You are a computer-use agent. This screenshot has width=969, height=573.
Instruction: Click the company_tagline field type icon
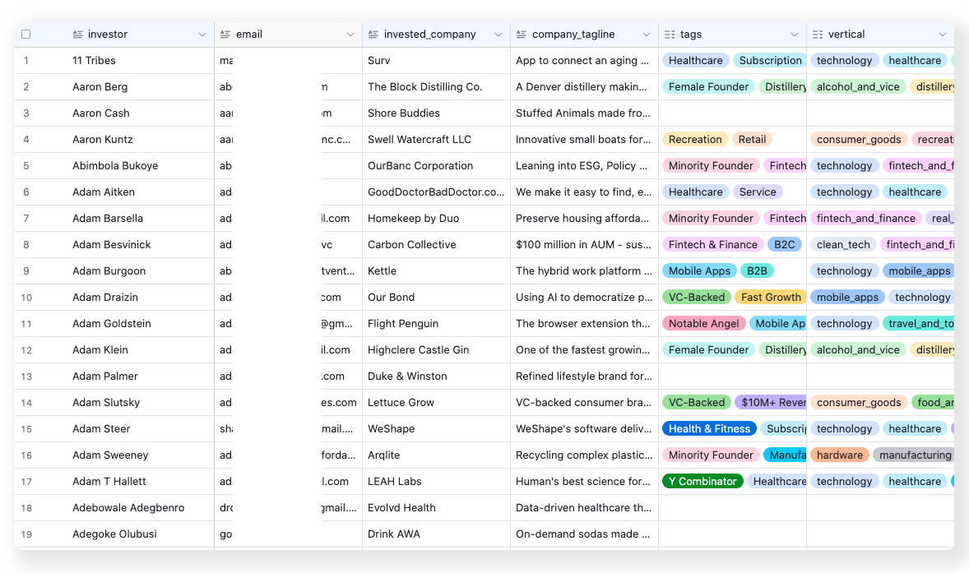[522, 35]
